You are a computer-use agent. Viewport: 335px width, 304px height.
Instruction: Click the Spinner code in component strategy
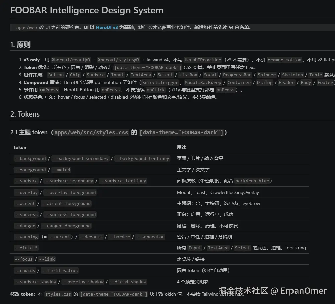267,75
